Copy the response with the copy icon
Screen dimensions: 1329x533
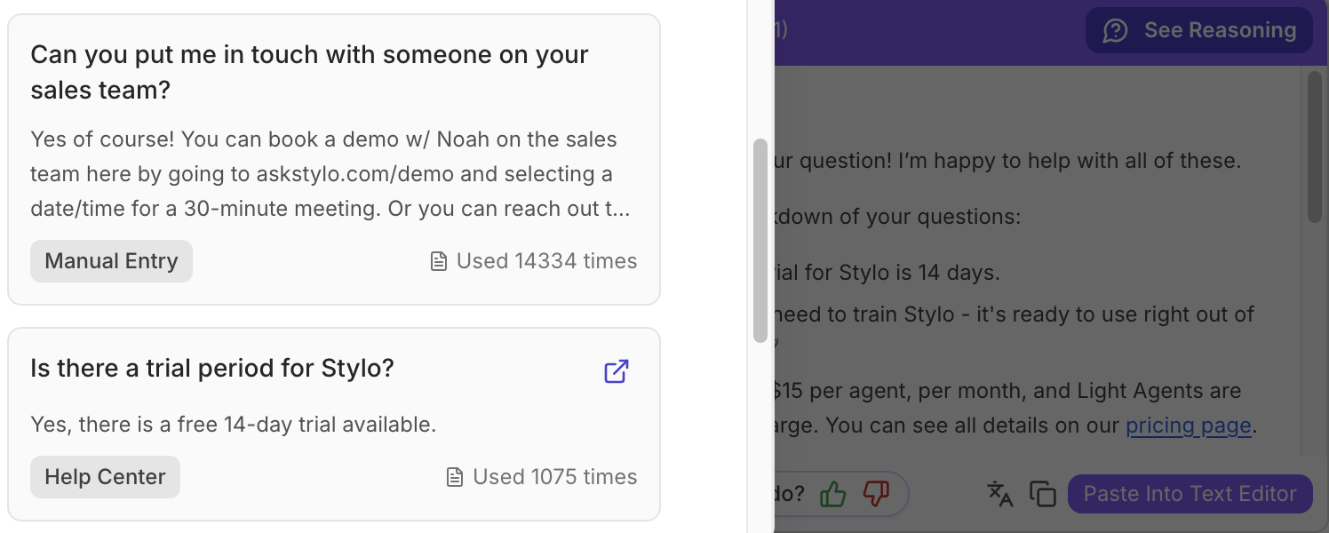(1042, 494)
